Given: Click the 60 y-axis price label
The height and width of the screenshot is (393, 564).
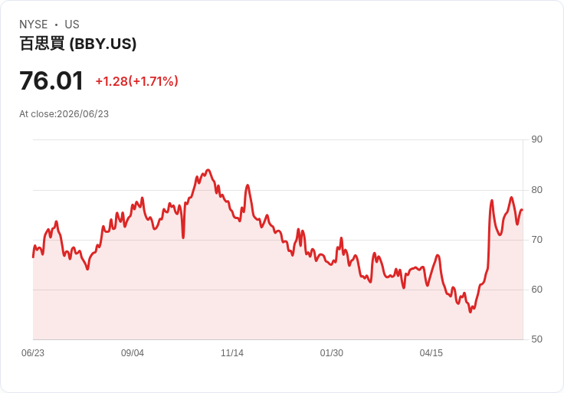Looking at the screenshot, I should point(536,290).
